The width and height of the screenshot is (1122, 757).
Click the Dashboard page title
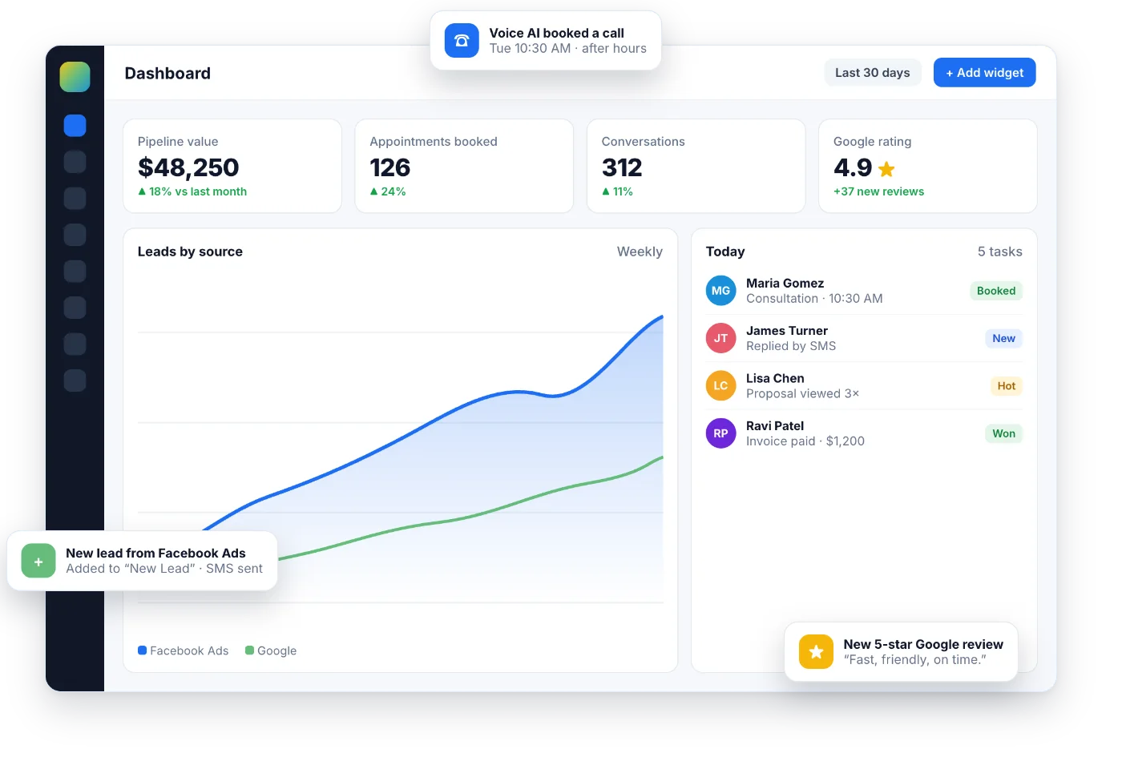coord(167,73)
